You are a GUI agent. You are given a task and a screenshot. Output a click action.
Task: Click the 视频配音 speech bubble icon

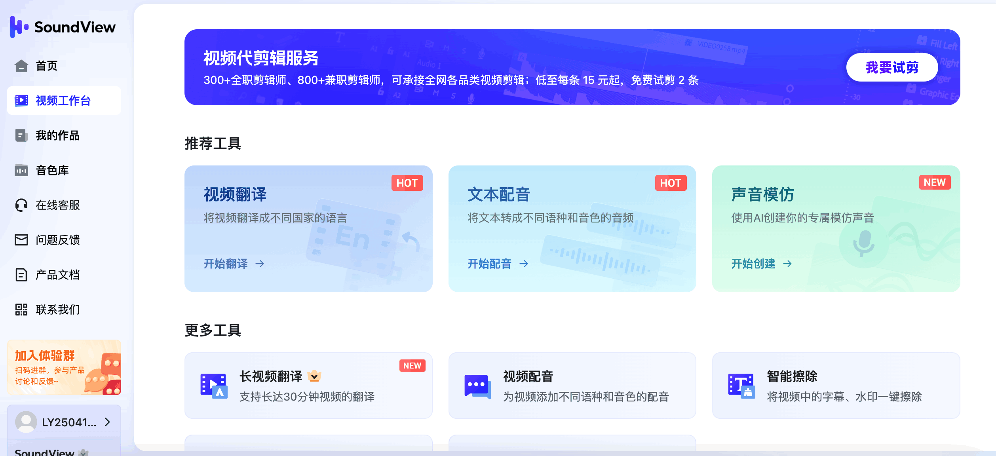point(477,386)
